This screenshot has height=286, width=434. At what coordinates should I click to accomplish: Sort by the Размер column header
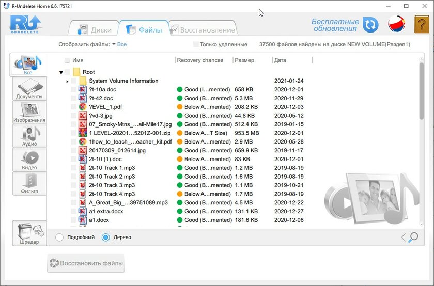pyautogui.click(x=244, y=60)
